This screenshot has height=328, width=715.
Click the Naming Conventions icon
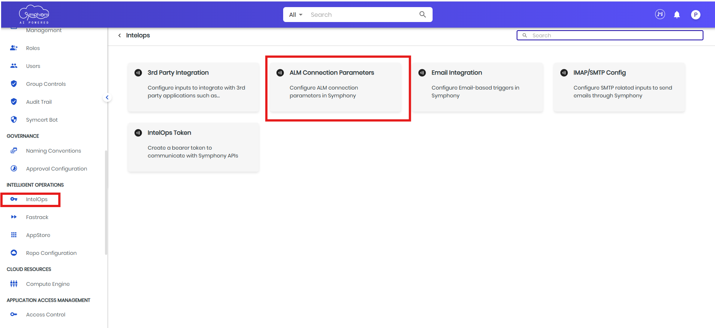pyautogui.click(x=14, y=150)
